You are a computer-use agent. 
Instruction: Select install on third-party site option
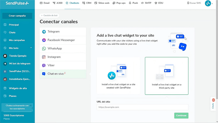166,76
